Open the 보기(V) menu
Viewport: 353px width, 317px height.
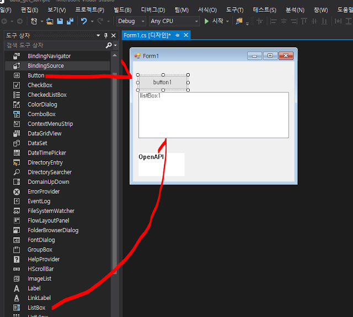click(x=57, y=10)
